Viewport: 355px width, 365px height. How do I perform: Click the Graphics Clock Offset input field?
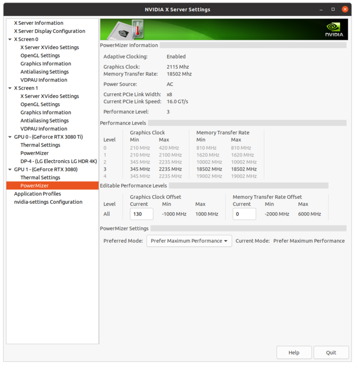coord(141,214)
